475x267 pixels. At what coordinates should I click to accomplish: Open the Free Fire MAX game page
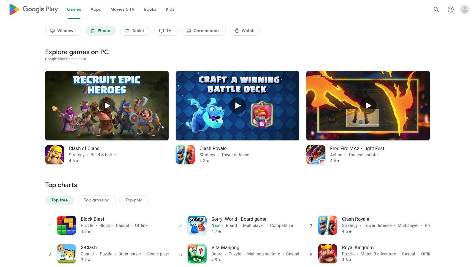click(357, 148)
